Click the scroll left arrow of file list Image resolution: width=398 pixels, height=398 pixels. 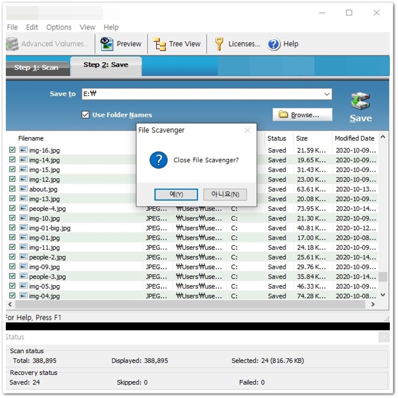pos(10,304)
